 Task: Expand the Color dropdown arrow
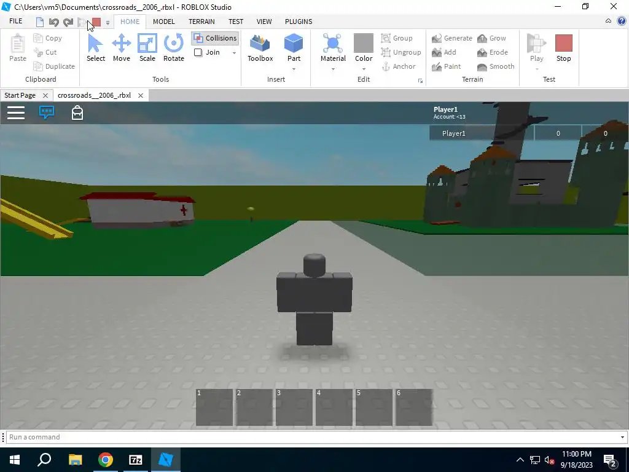[364, 69]
